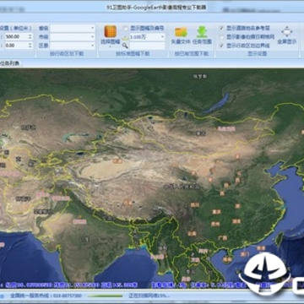
Task: Click the 按行政区划下载 group label
Action: pyautogui.click(x=67, y=54)
